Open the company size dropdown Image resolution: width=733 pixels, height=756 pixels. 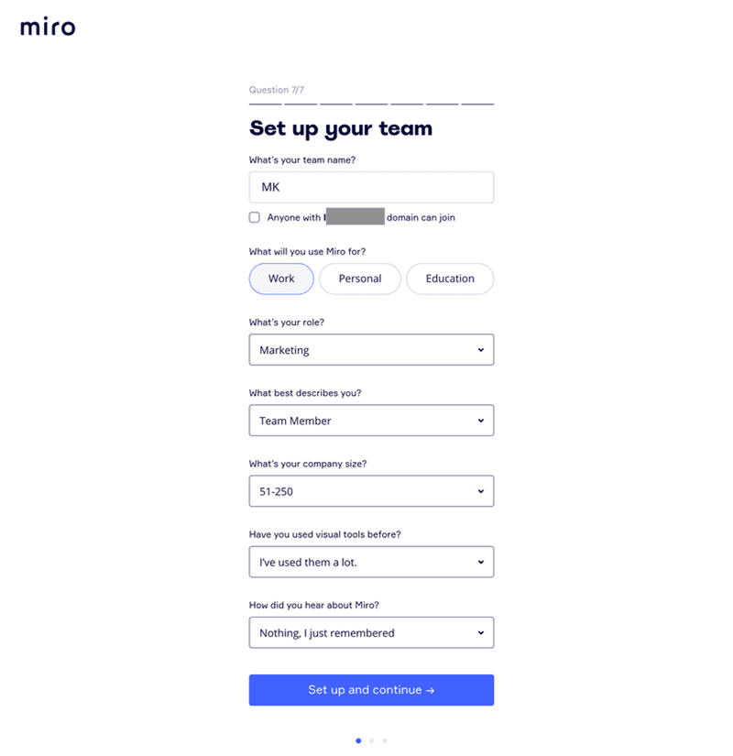(x=371, y=491)
